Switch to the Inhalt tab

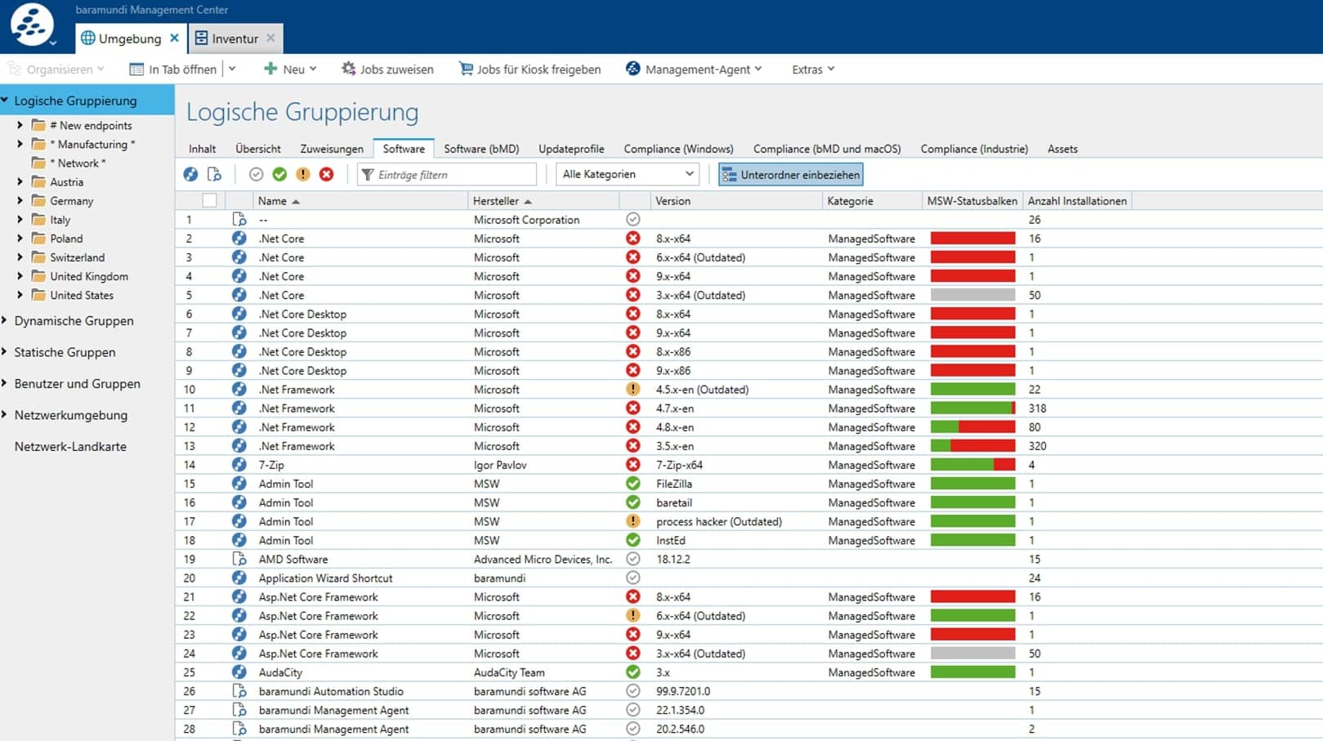point(202,149)
